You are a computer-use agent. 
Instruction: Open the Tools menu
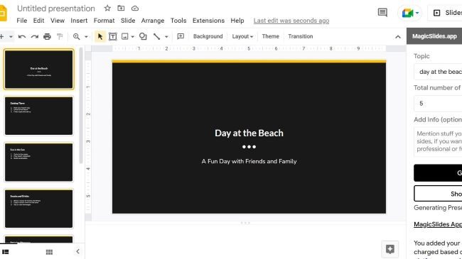coord(178,21)
